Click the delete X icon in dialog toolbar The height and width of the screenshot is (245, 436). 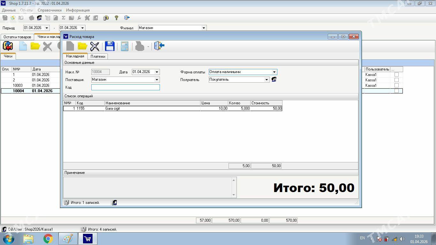point(95,46)
